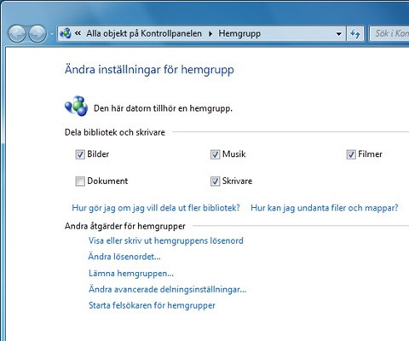The height and width of the screenshot is (341, 409).
Task: Uncheck the Skrivare checkbox
Action: tap(215, 181)
